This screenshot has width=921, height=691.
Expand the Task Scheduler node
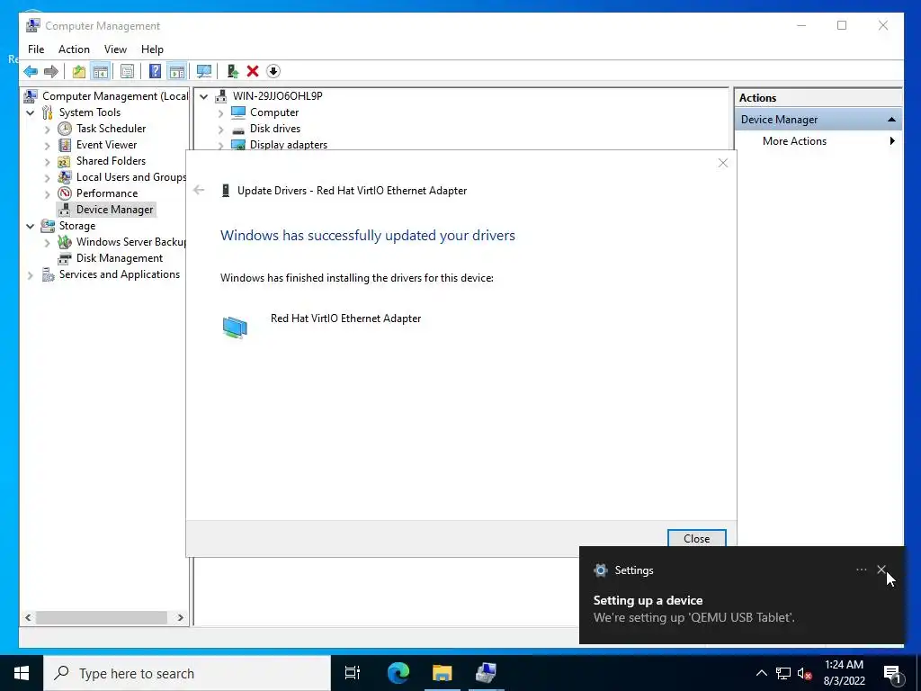[48, 129]
